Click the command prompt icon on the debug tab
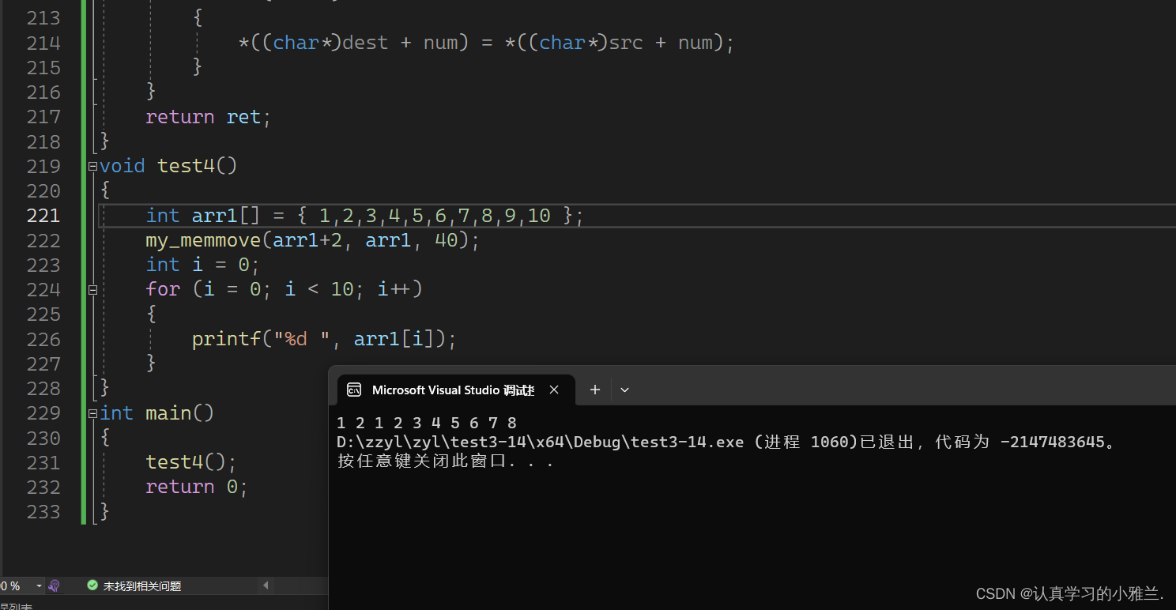Screen dimensions: 1176x610 click(353, 390)
